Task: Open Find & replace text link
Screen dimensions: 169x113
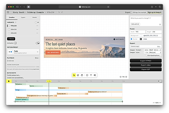Action: pos(14,75)
